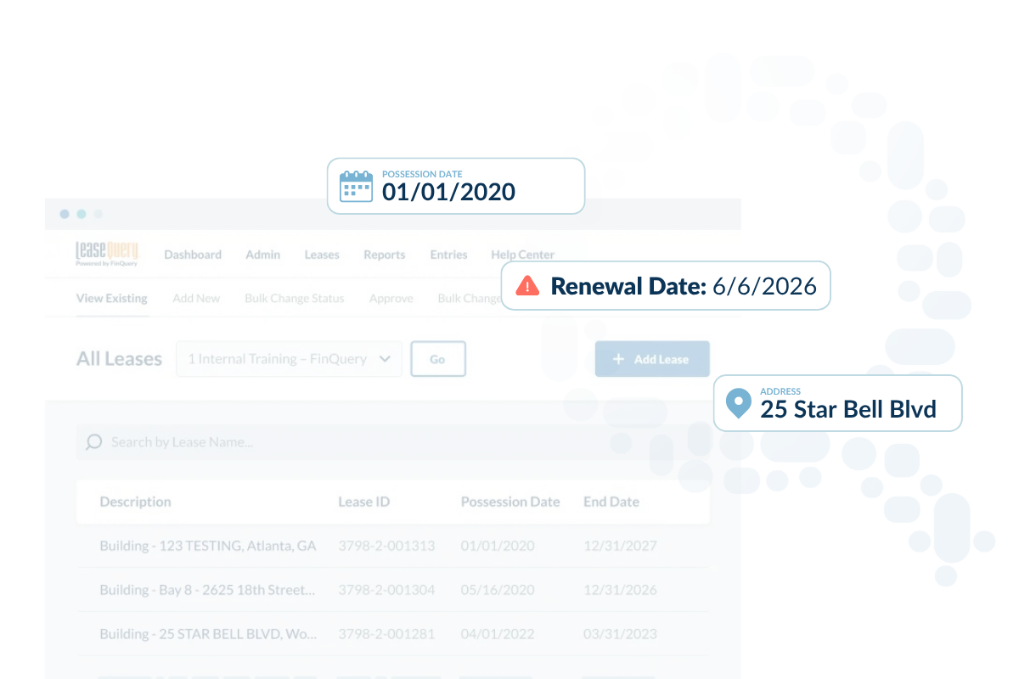
Task: Select the Approve tab
Action: [391, 299]
